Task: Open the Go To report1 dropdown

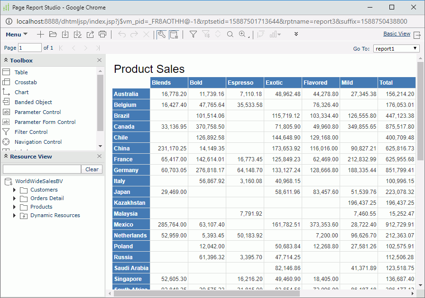Action: (396, 48)
